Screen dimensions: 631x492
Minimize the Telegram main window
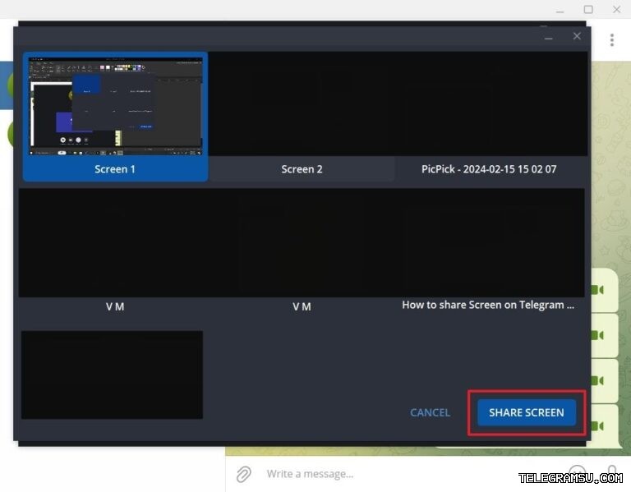(560, 11)
